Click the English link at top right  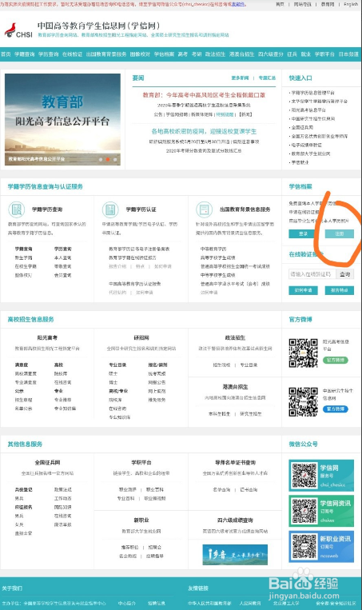point(350,4)
